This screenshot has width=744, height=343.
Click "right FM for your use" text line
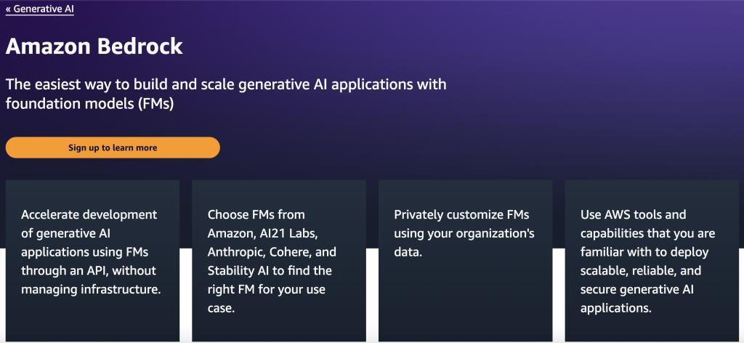point(266,290)
